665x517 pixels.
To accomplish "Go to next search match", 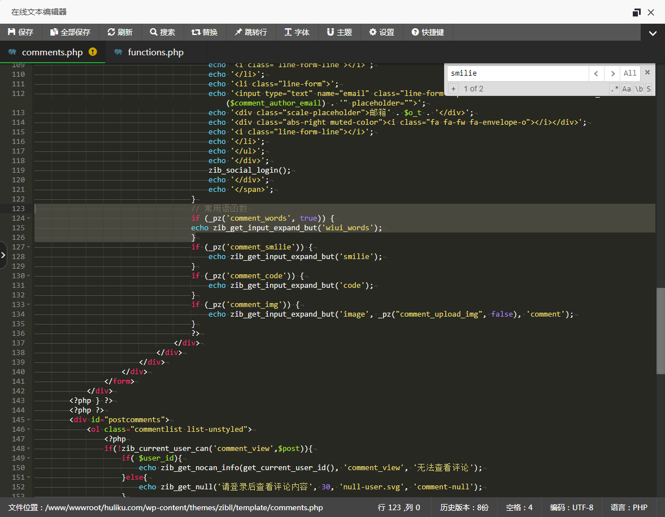I will point(612,73).
